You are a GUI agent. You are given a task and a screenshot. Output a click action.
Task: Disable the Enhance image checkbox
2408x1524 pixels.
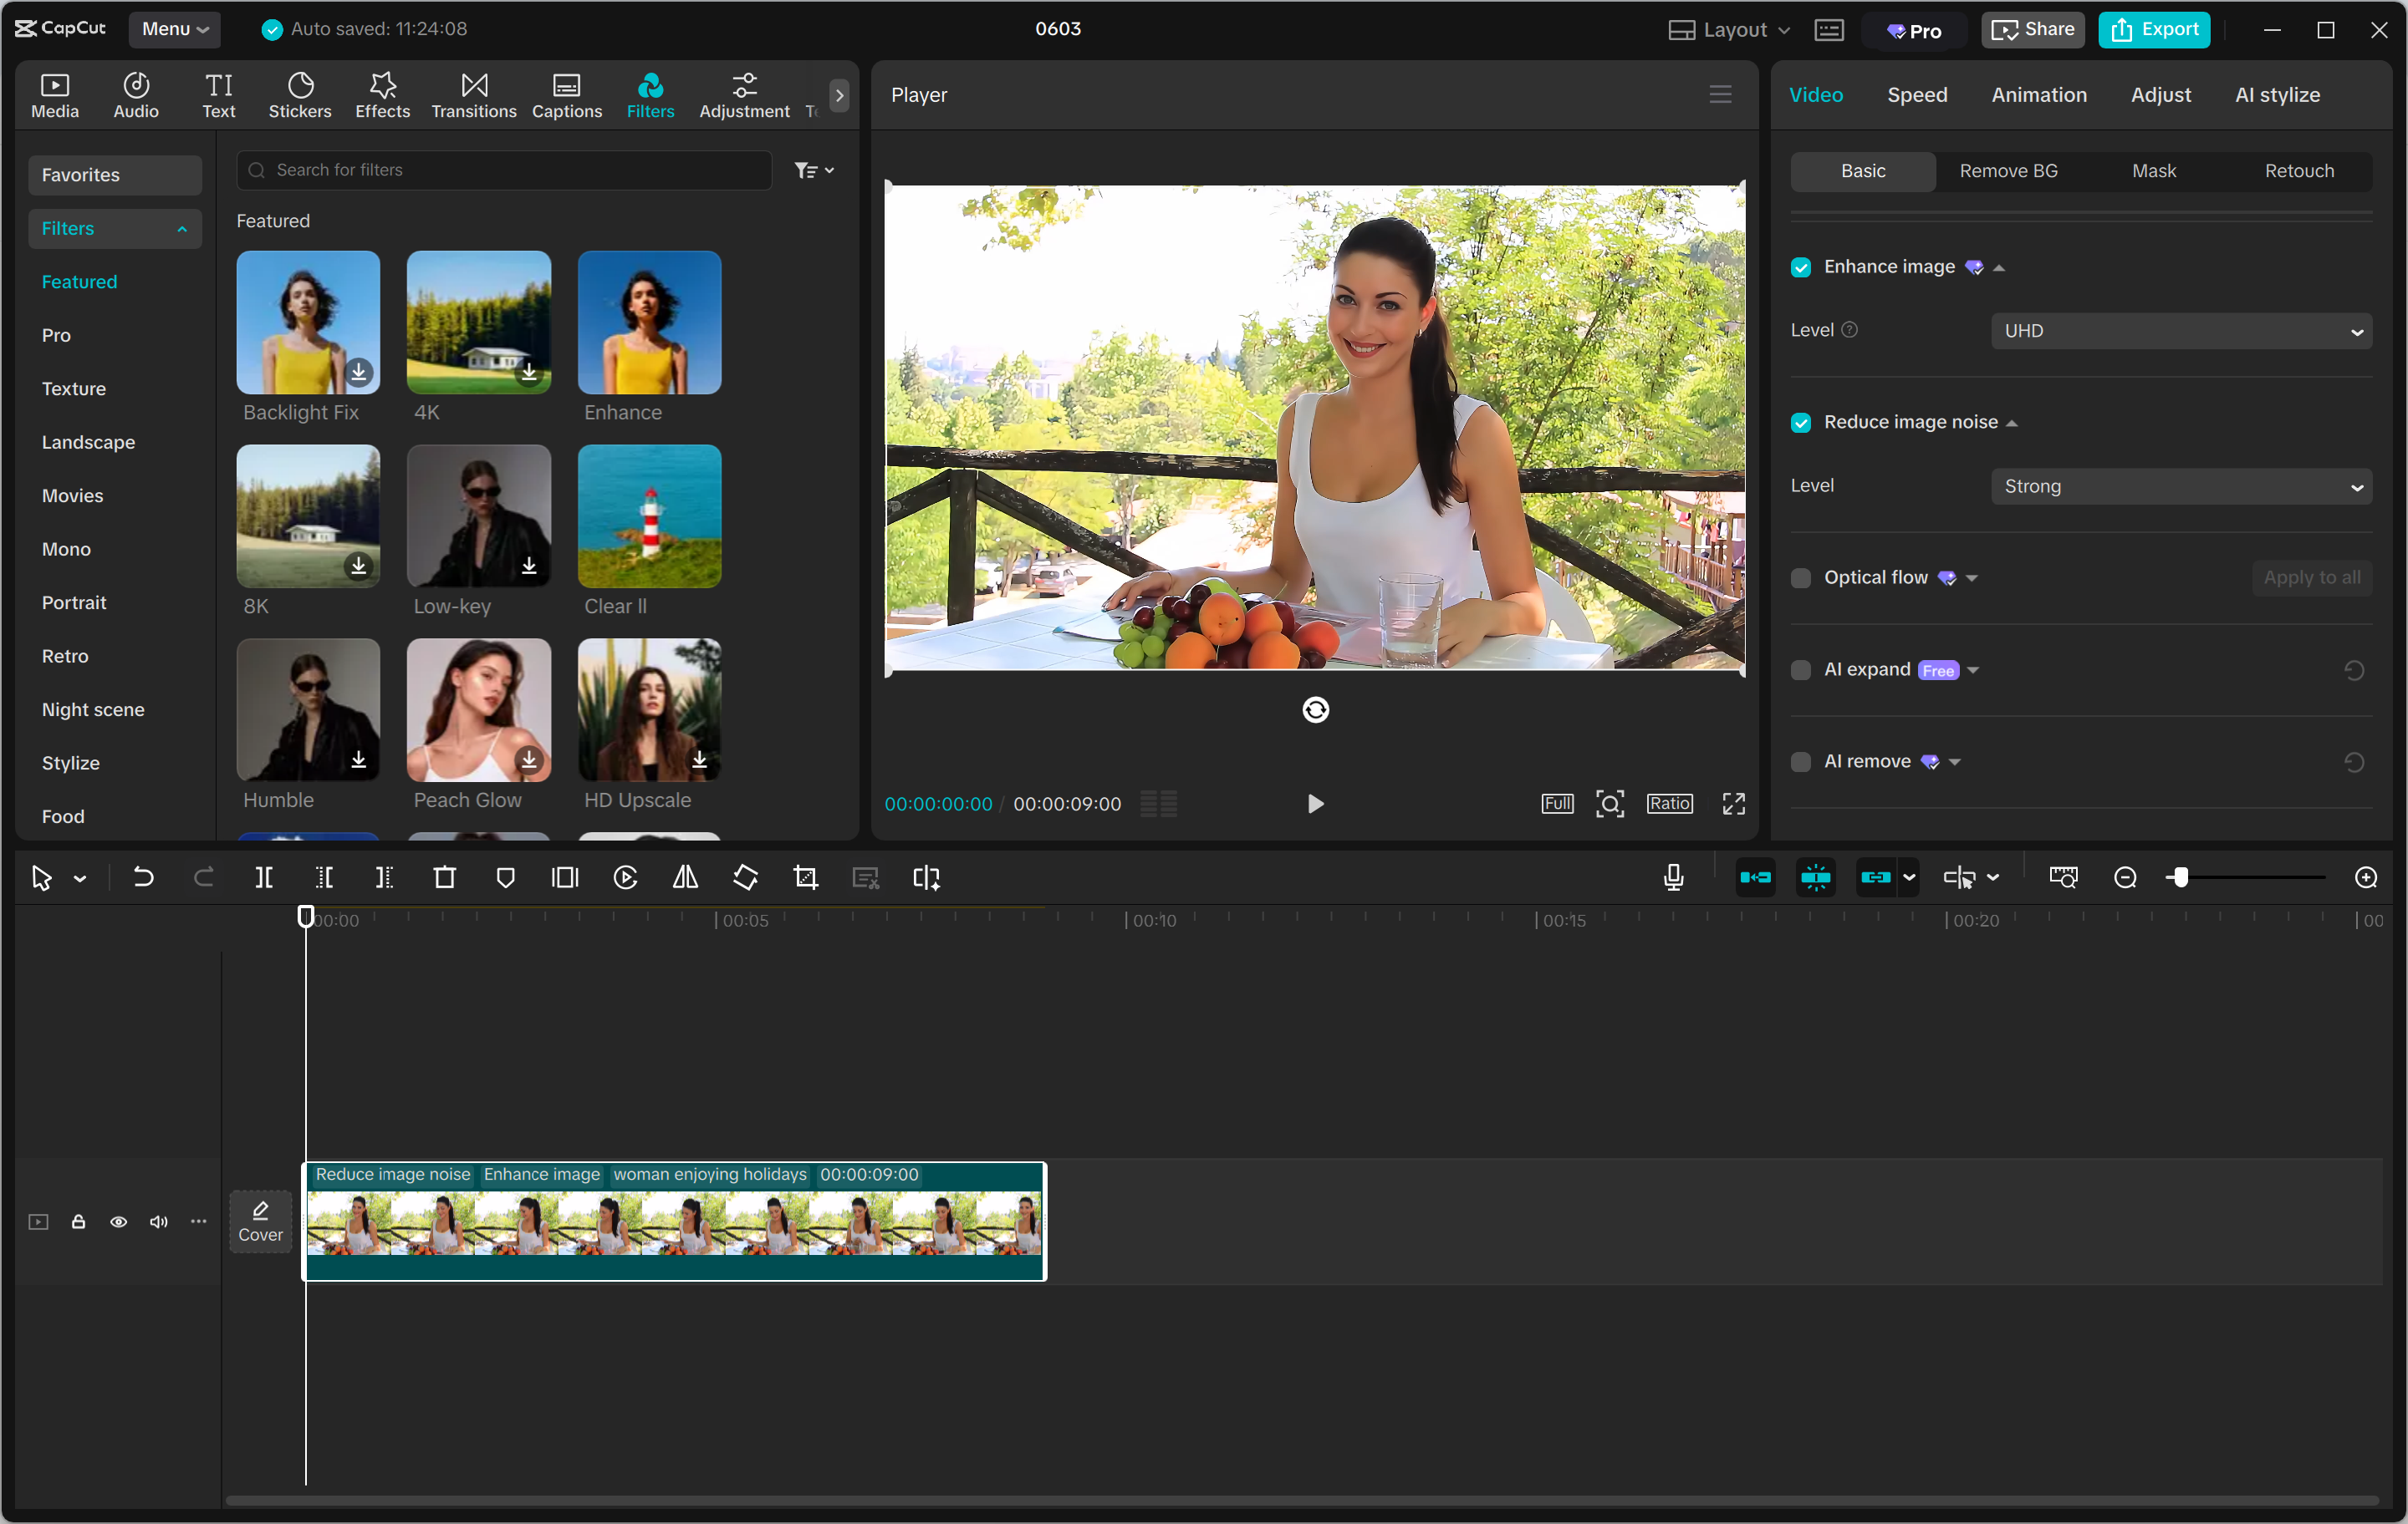tap(1801, 267)
